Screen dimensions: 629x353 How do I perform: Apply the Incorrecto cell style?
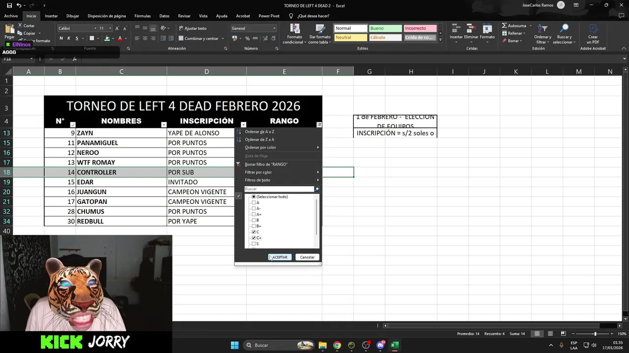(420, 28)
